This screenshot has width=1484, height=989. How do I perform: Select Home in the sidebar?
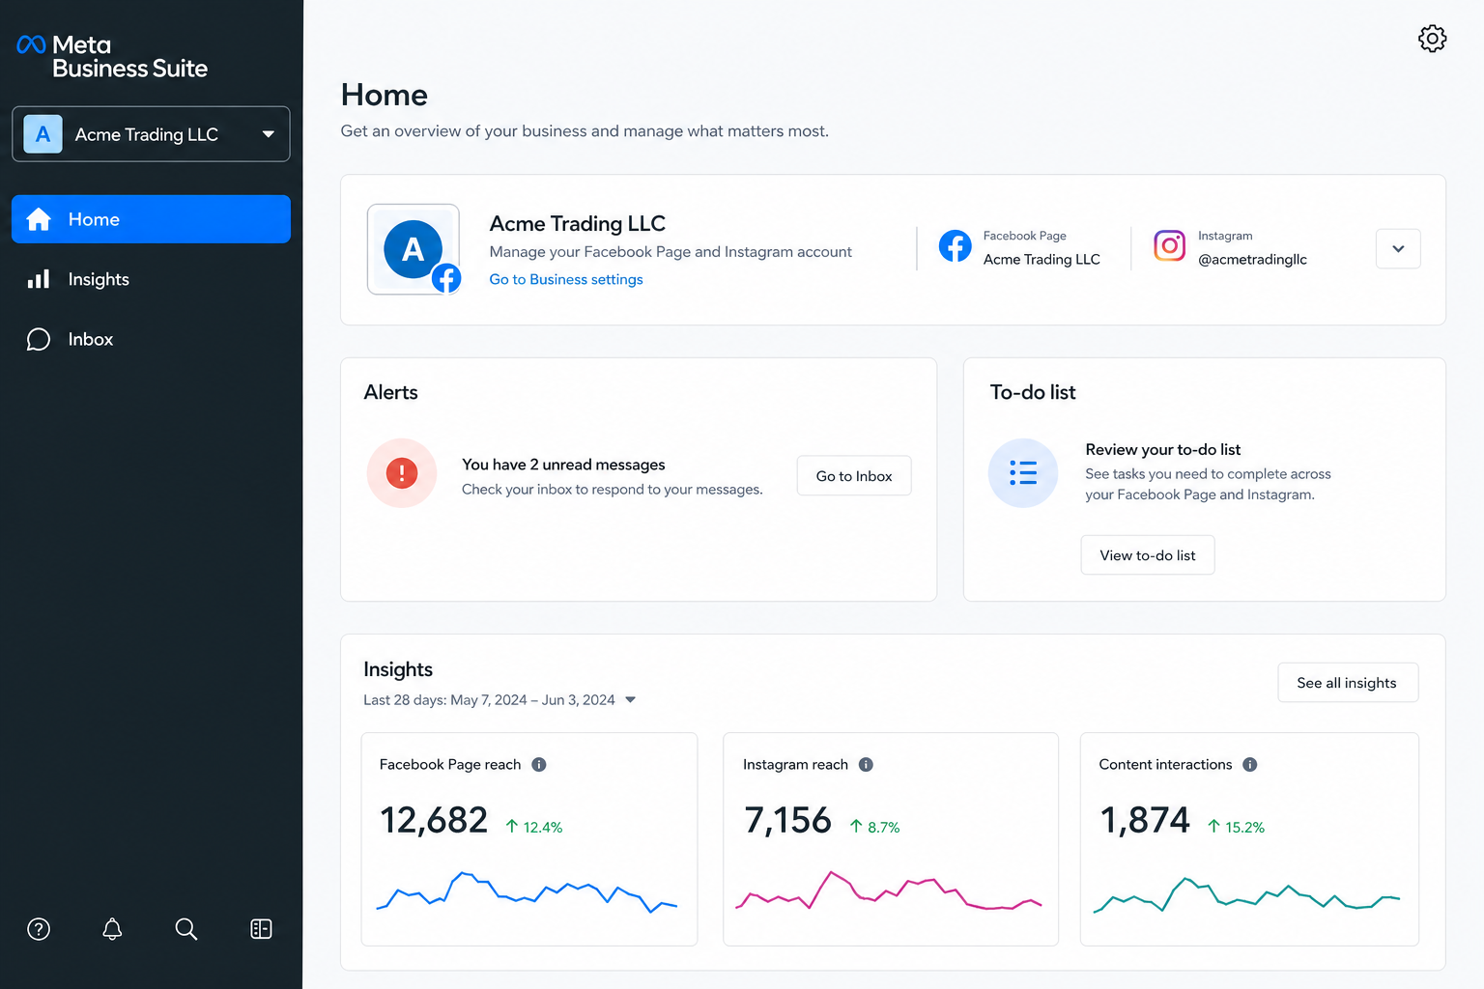tap(151, 219)
